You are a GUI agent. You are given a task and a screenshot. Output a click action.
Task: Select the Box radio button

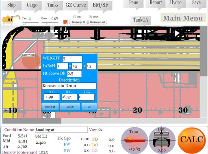[x=74, y=17]
